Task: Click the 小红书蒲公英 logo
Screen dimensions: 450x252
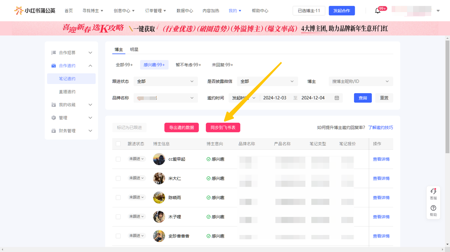Action: tap(35, 11)
